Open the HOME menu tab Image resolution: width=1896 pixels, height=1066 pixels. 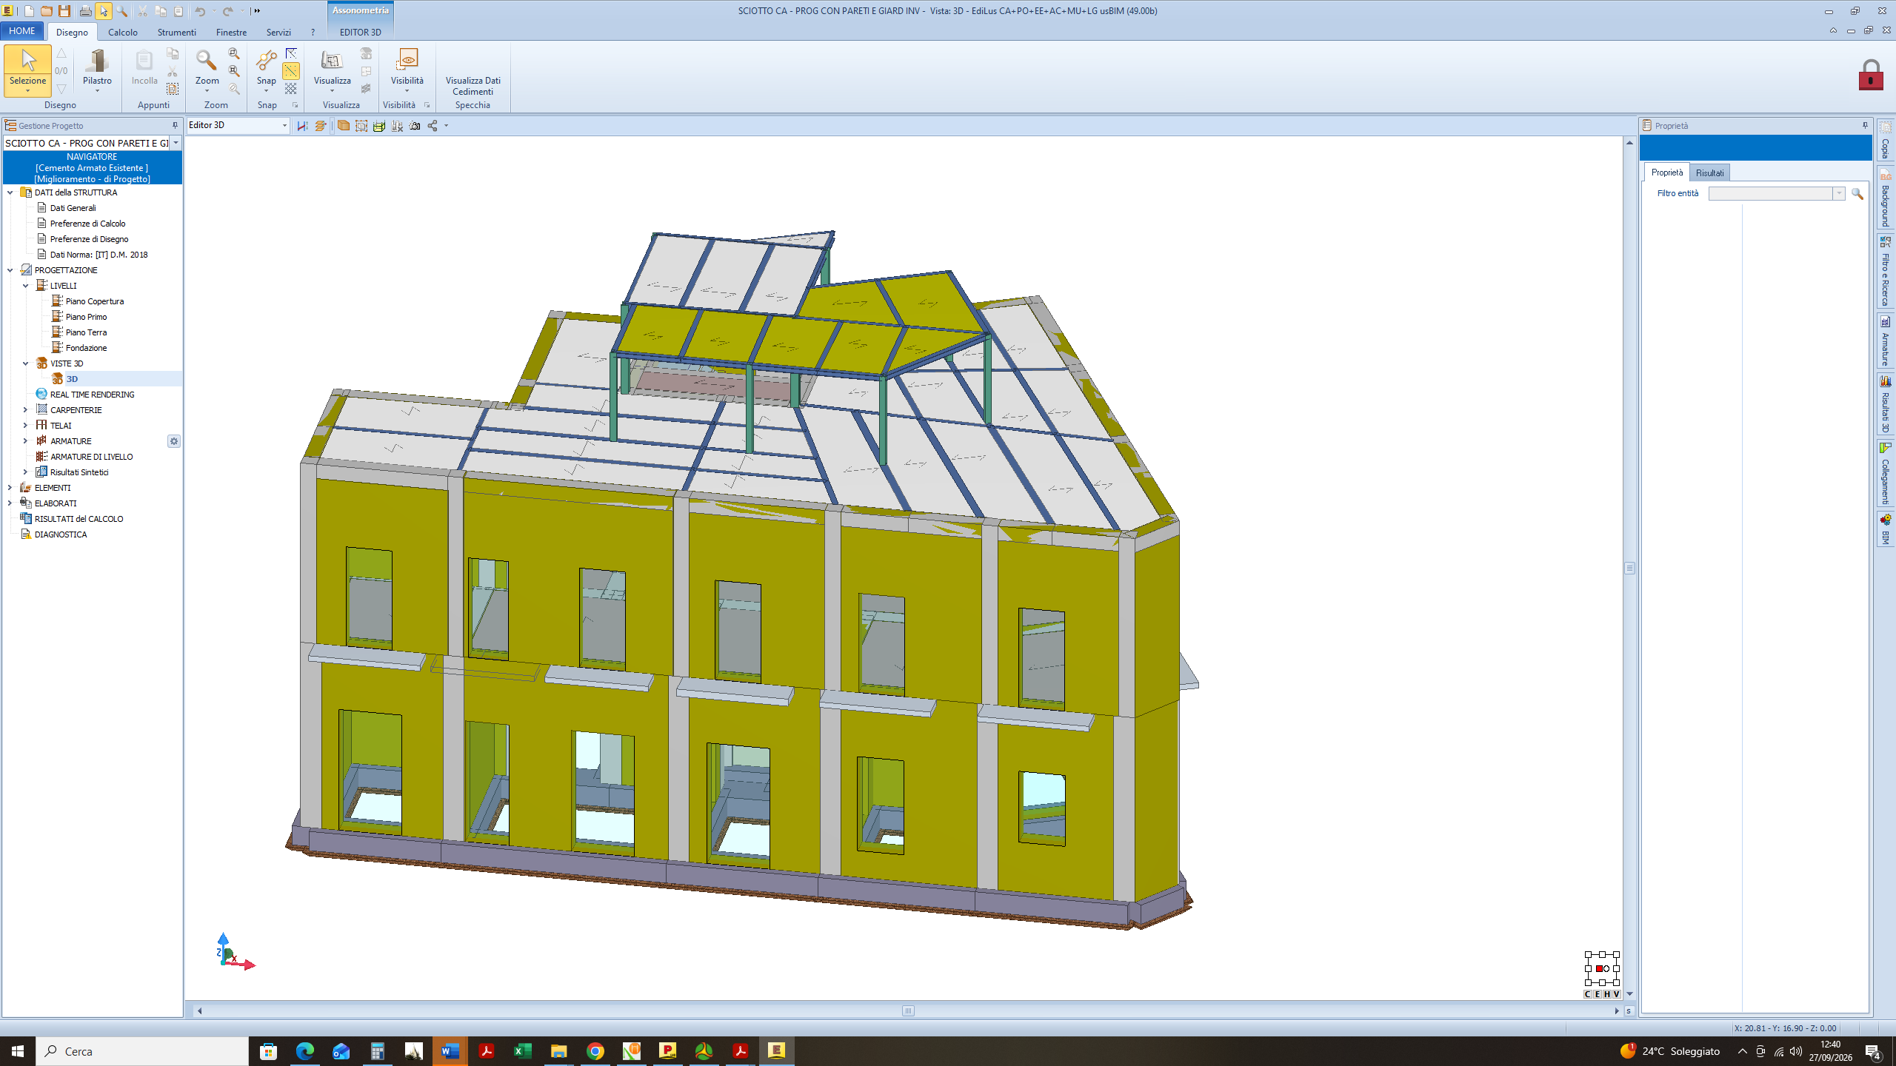tap(22, 31)
